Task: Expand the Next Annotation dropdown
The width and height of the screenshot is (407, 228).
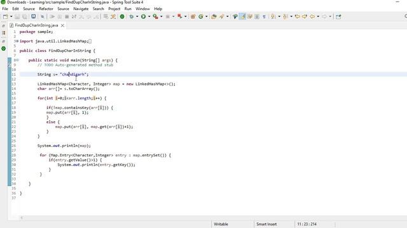Action: point(279,16)
